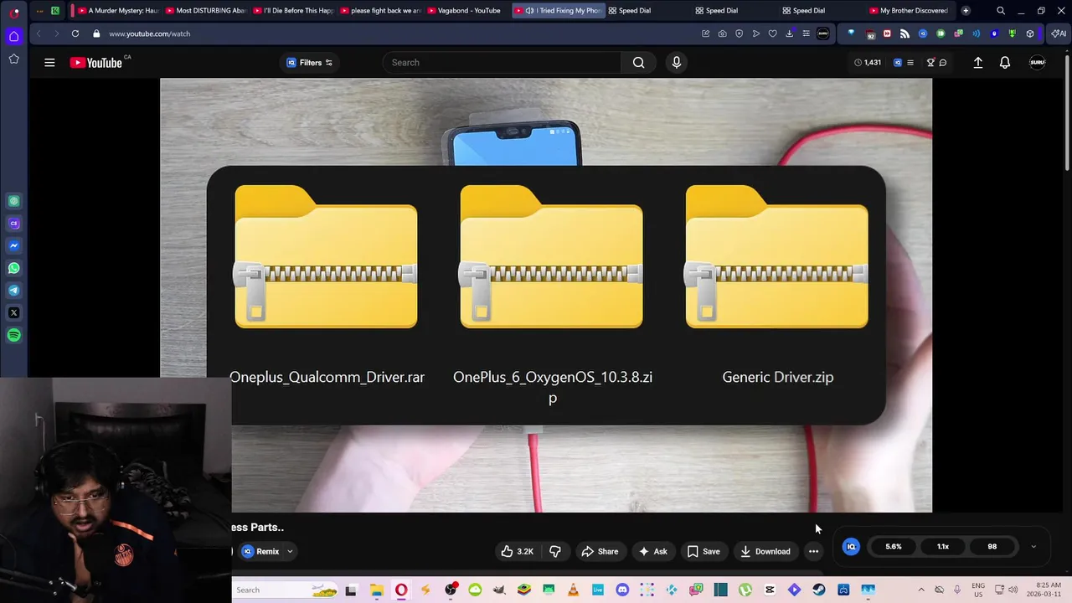Open more actions (three dots) menu
This screenshot has height=603, width=1072.
(x=813, y=551)
